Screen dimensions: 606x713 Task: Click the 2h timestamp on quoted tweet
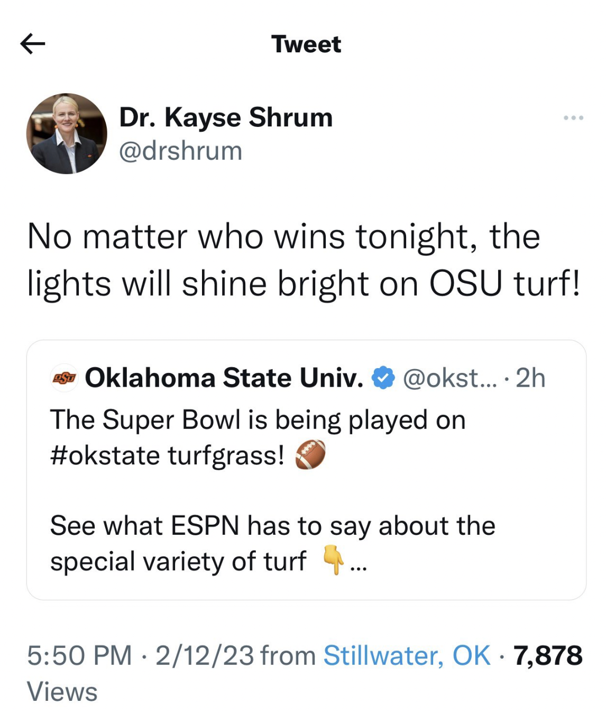pos(531,377)
